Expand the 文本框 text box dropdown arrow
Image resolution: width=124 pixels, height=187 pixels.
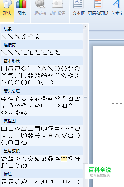point(79,19)
